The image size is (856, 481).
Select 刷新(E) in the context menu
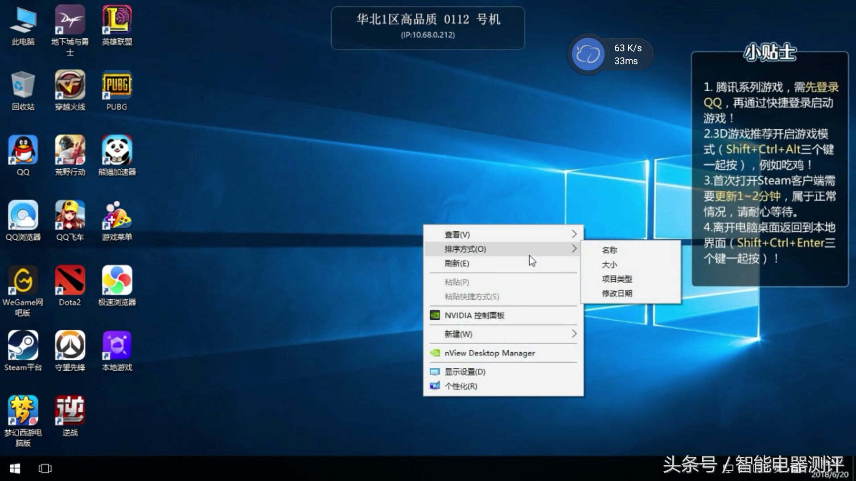click(457, 264)
